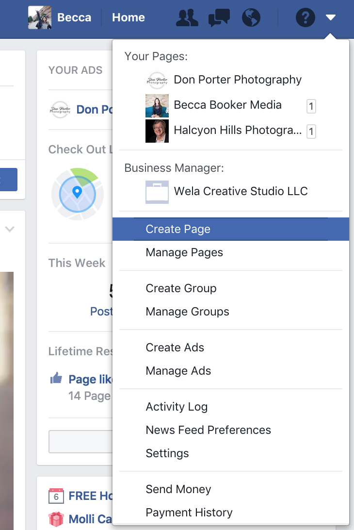
Task: Click the location map pin graphic
Action: coord(78,194)
